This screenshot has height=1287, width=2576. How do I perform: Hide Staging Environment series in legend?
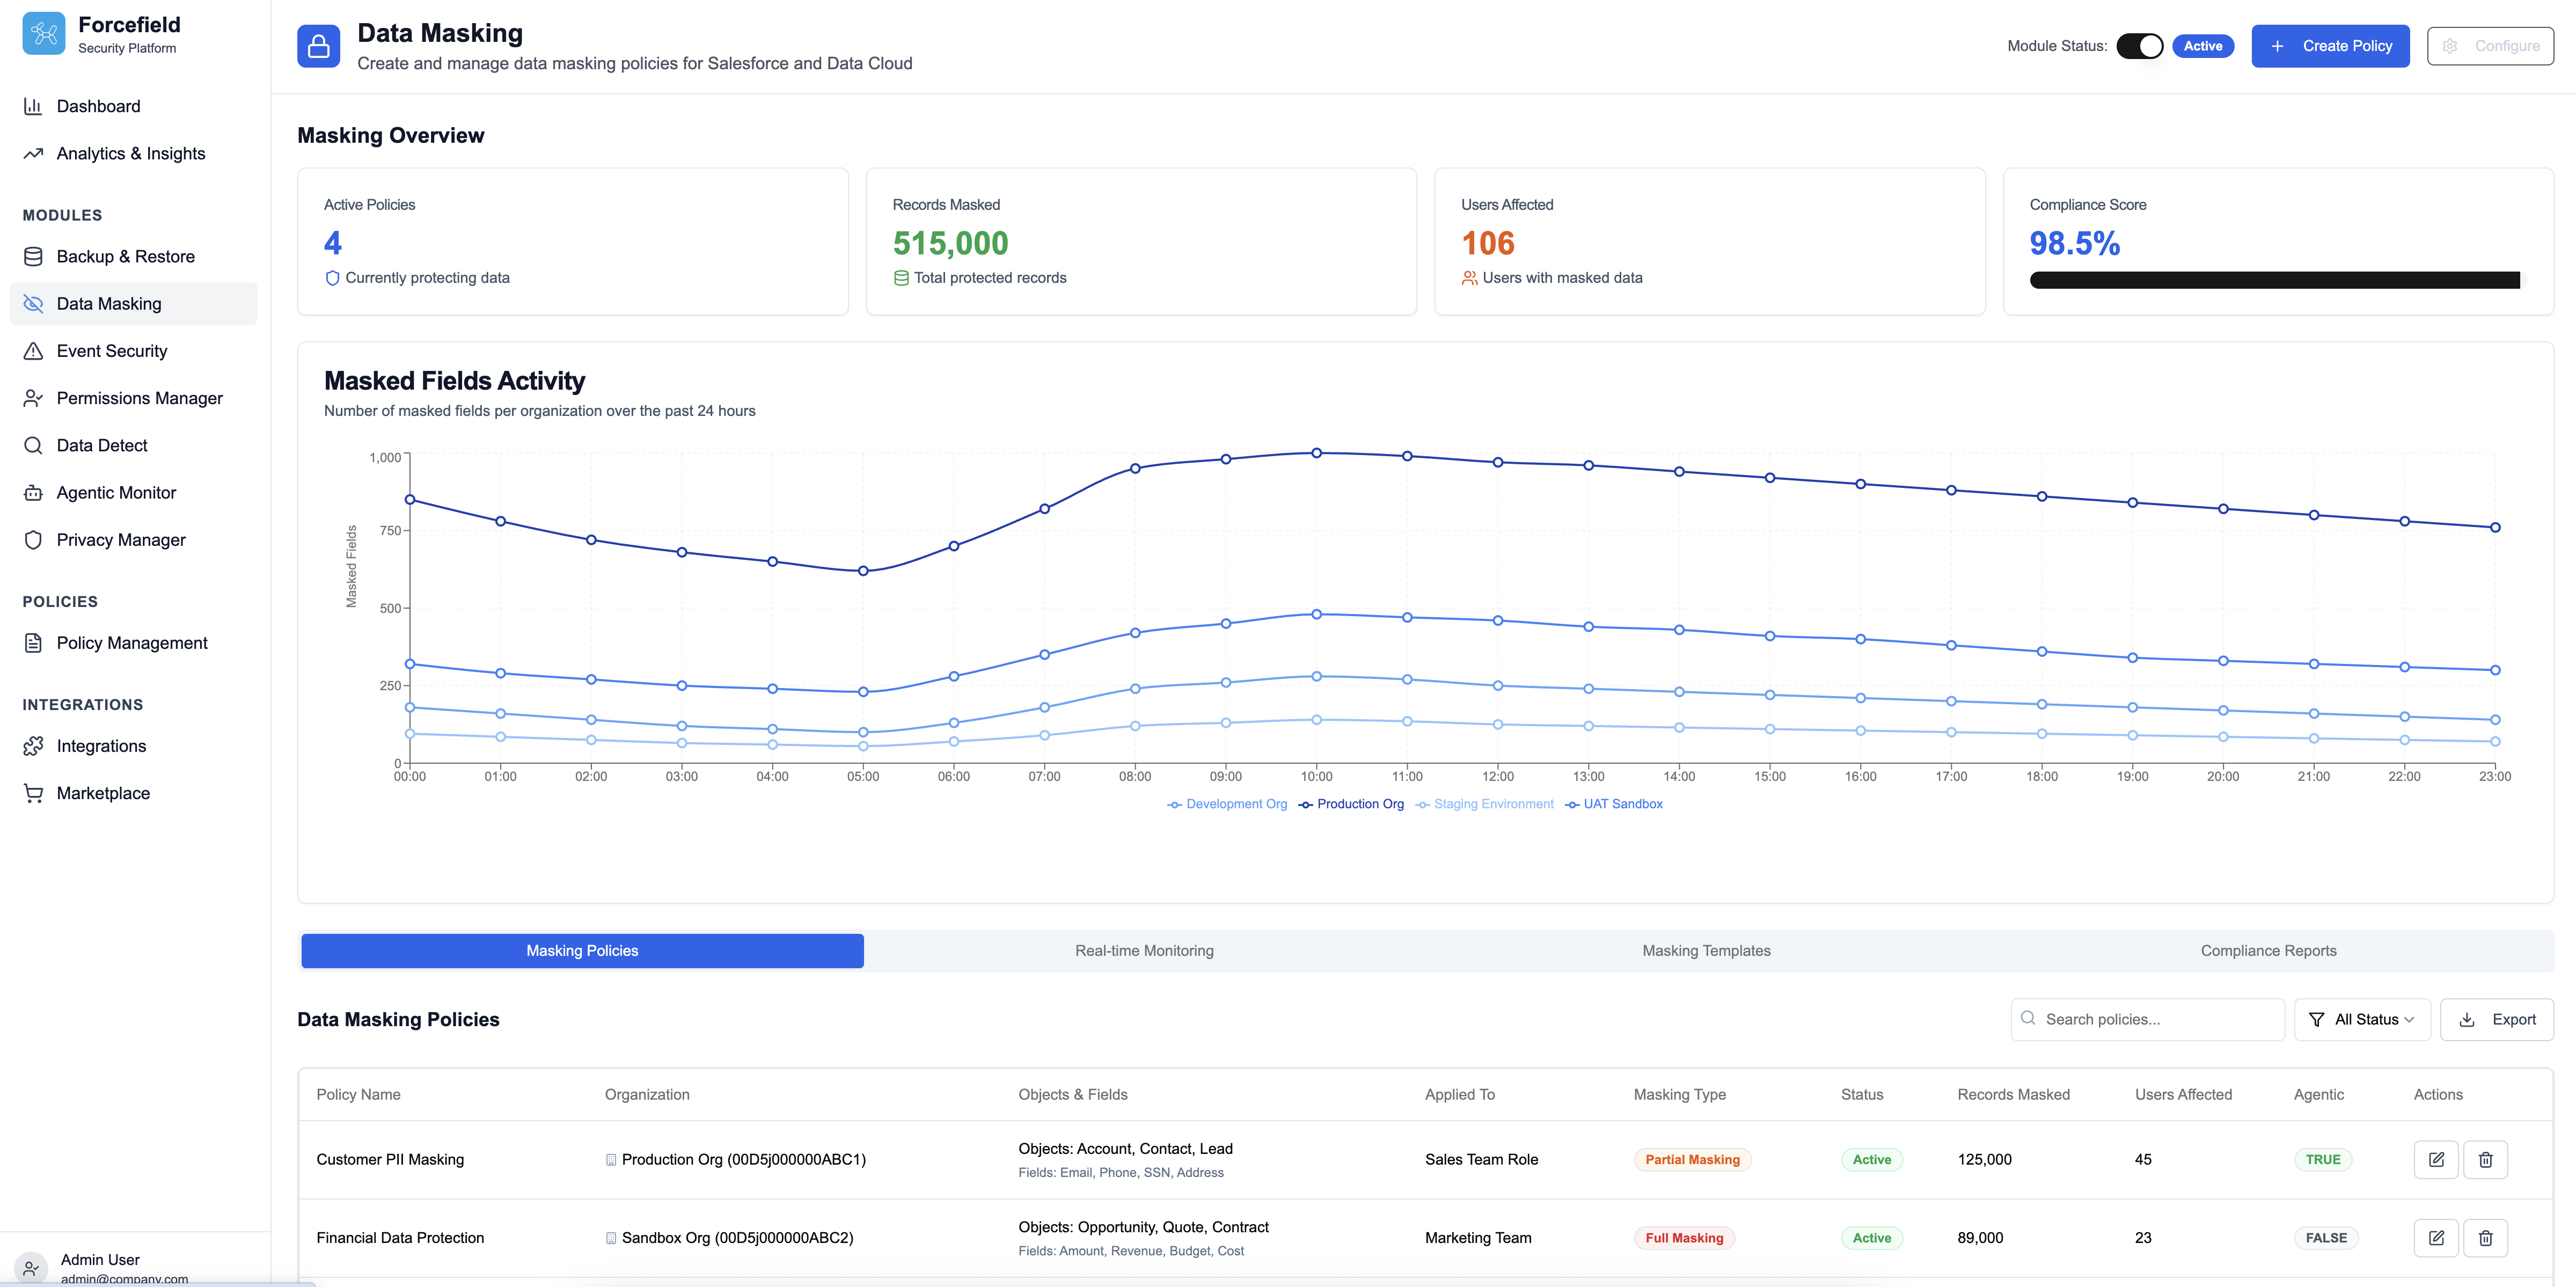click(x=1485, y=804)
